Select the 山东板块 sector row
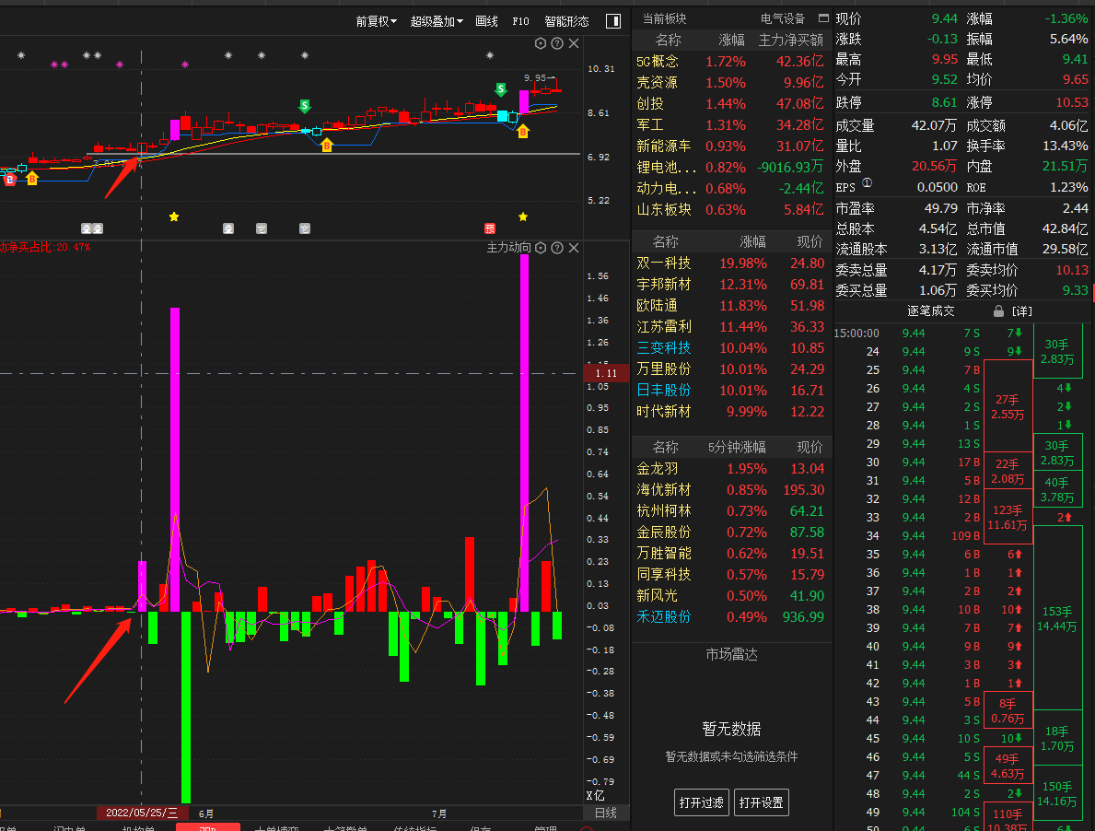 pos(730,209)
